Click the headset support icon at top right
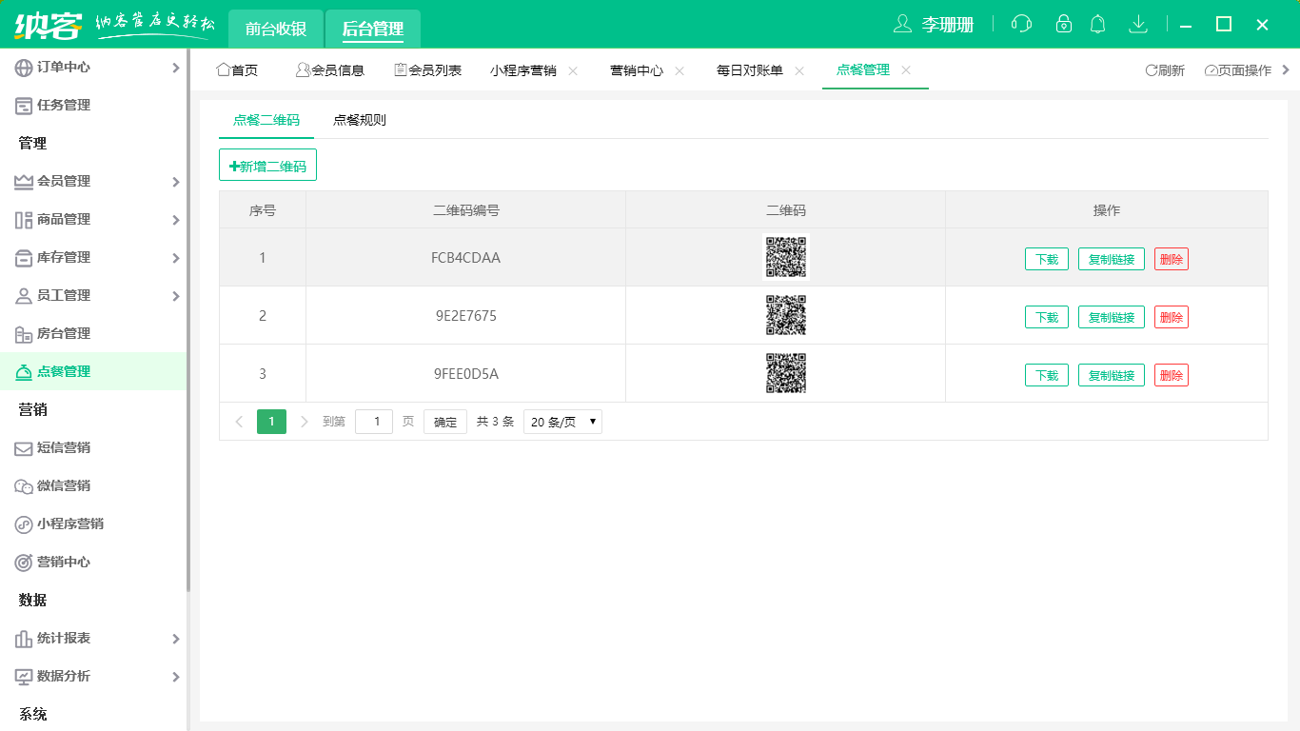This screenshot has width=1300, height=731. point(1020,23)
